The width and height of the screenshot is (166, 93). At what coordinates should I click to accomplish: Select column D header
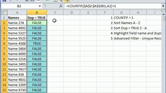coord(72,13)
